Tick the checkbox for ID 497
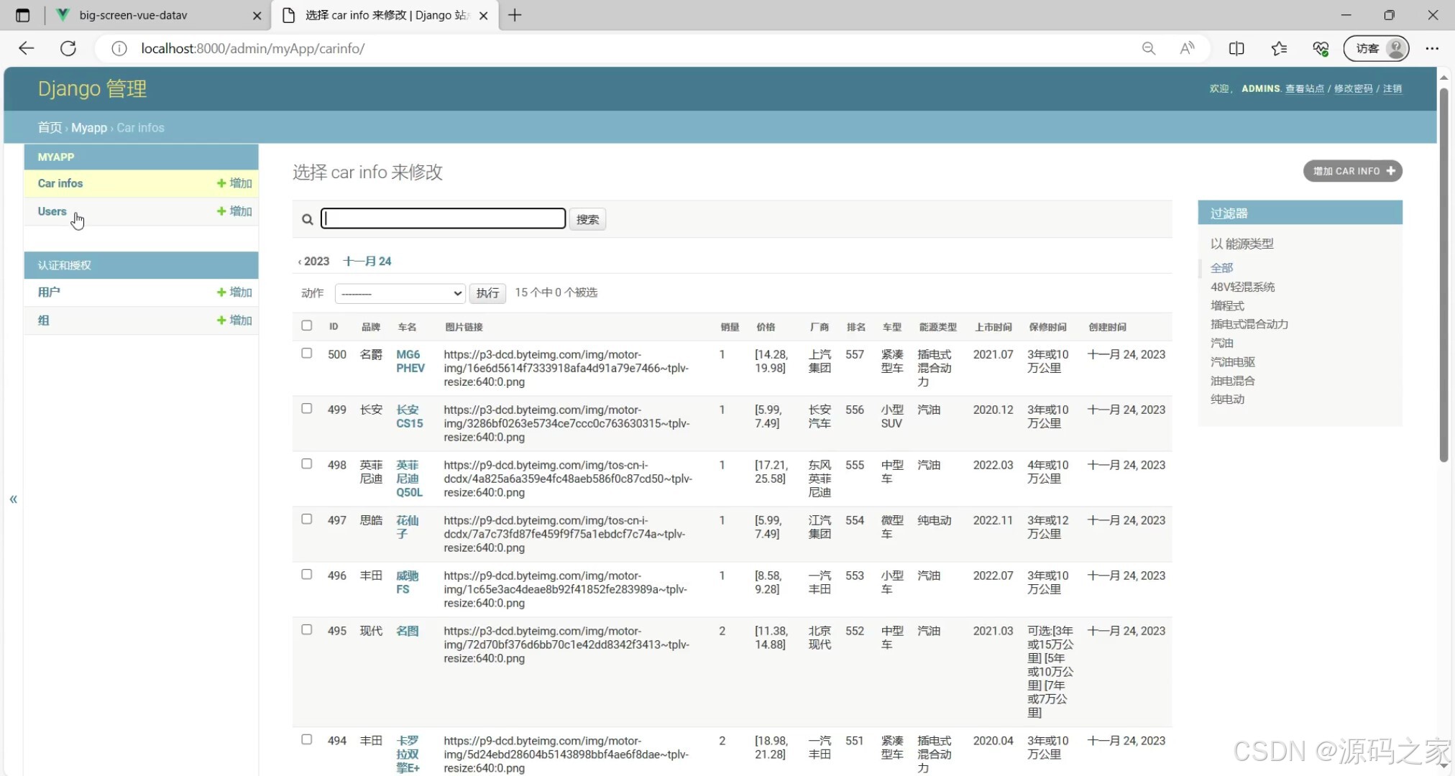Image resolution: width=1455 pixels, height=776 pixels. [x=307, y=519]
